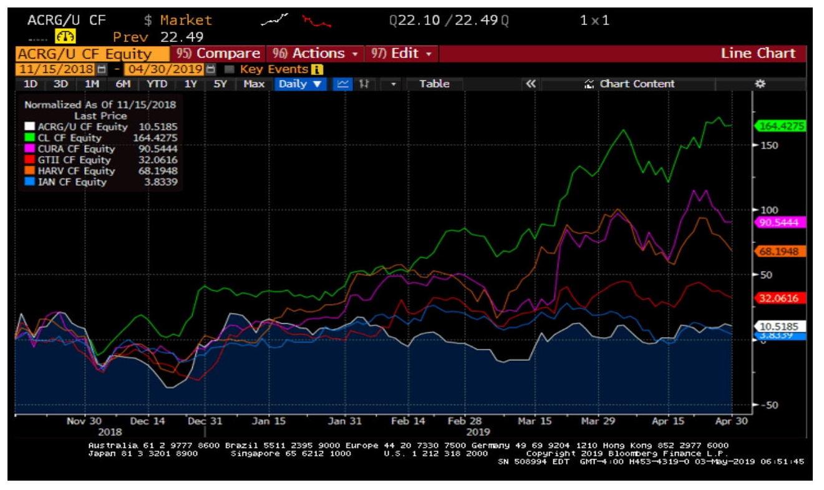Click the Mar 15 x-axis label
The image size is (824, 490).
pos(535,421)
